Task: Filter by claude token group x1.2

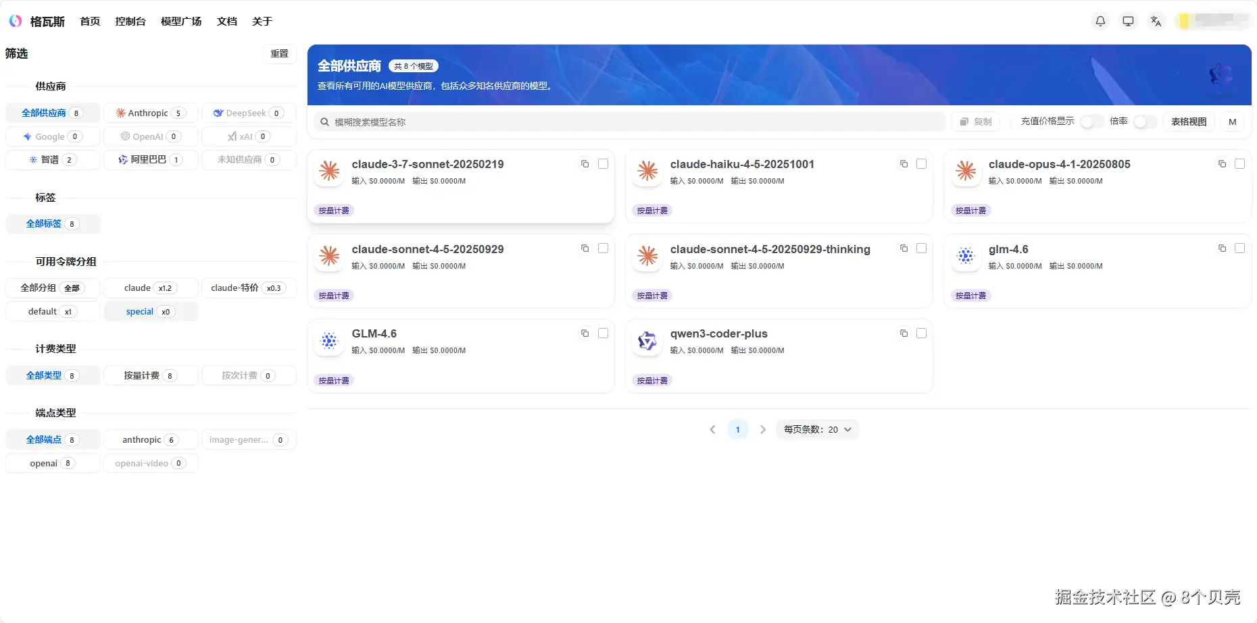Action: coord(151,288)
